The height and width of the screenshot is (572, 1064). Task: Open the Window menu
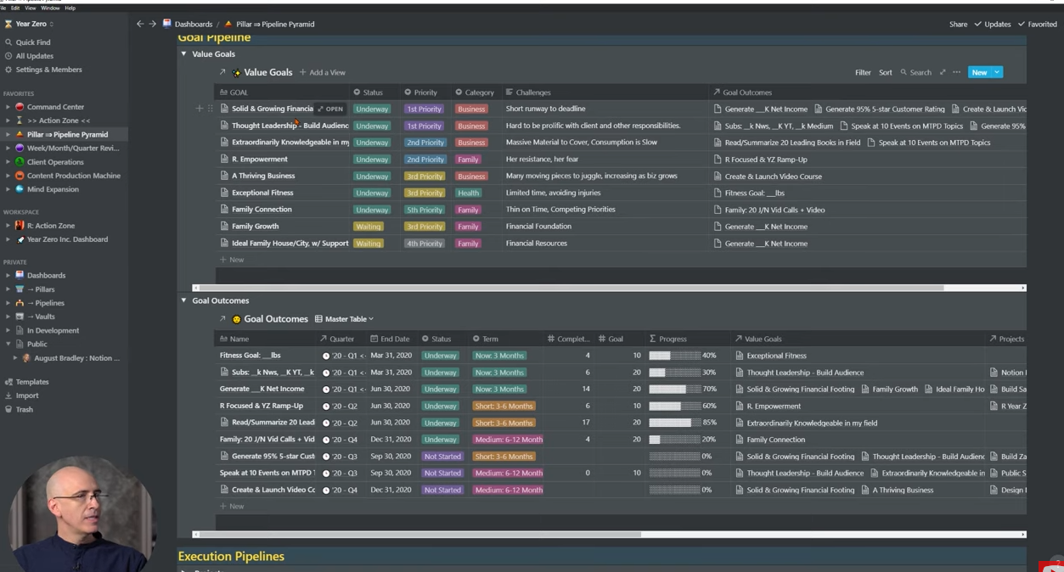[x=50, y=8]
